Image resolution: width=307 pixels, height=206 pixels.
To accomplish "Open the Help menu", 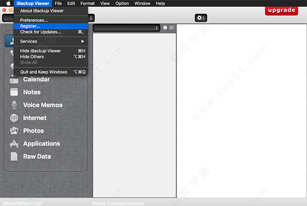I will pos(160,4).
